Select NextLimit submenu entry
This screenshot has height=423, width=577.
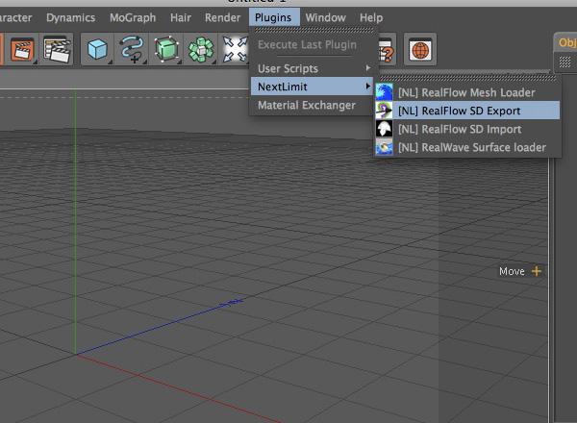click(x=312, y=87)
